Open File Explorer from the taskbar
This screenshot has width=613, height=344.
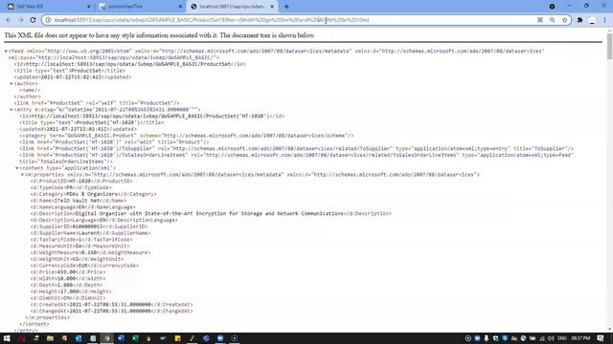[50, 338]
